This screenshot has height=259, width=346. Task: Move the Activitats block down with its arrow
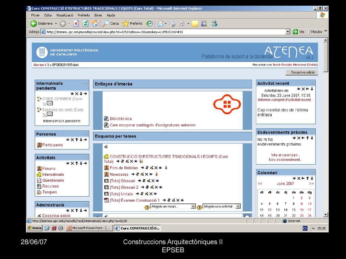coord(81,163)
